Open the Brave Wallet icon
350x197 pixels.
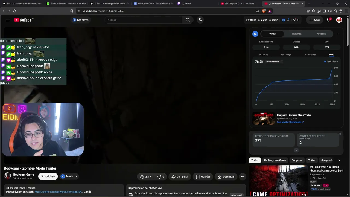[x=330, y=11]
